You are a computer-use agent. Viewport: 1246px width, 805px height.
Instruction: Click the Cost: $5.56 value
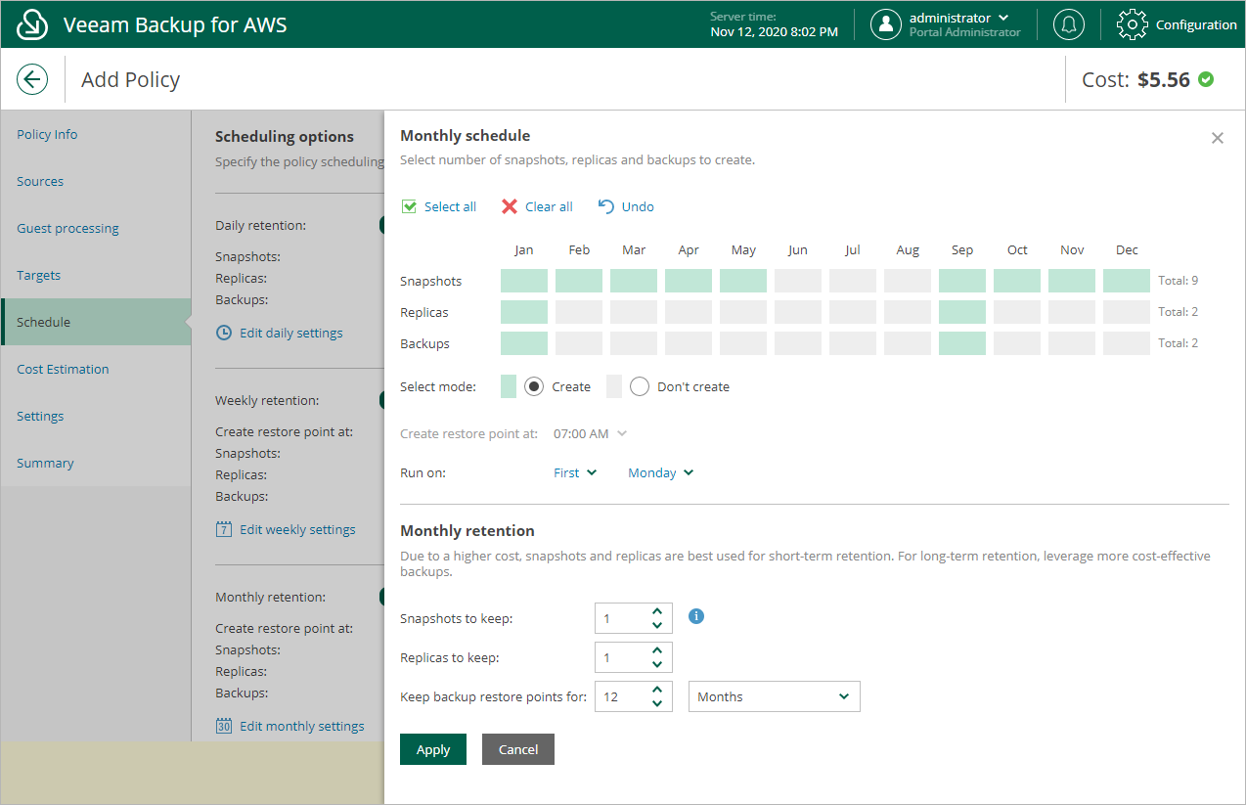[x=1135, y=79]
